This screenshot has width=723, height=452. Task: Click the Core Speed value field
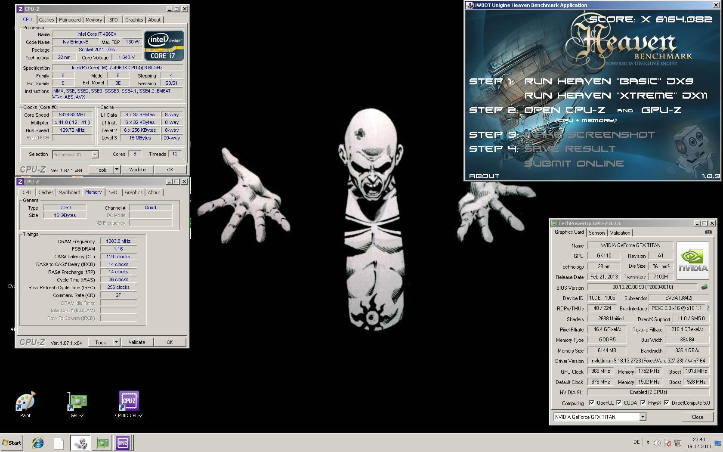(72, 115)
